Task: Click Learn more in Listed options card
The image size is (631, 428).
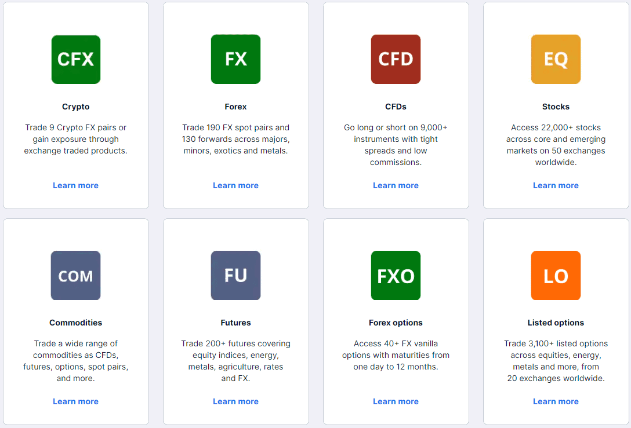Action: (556, 401)
